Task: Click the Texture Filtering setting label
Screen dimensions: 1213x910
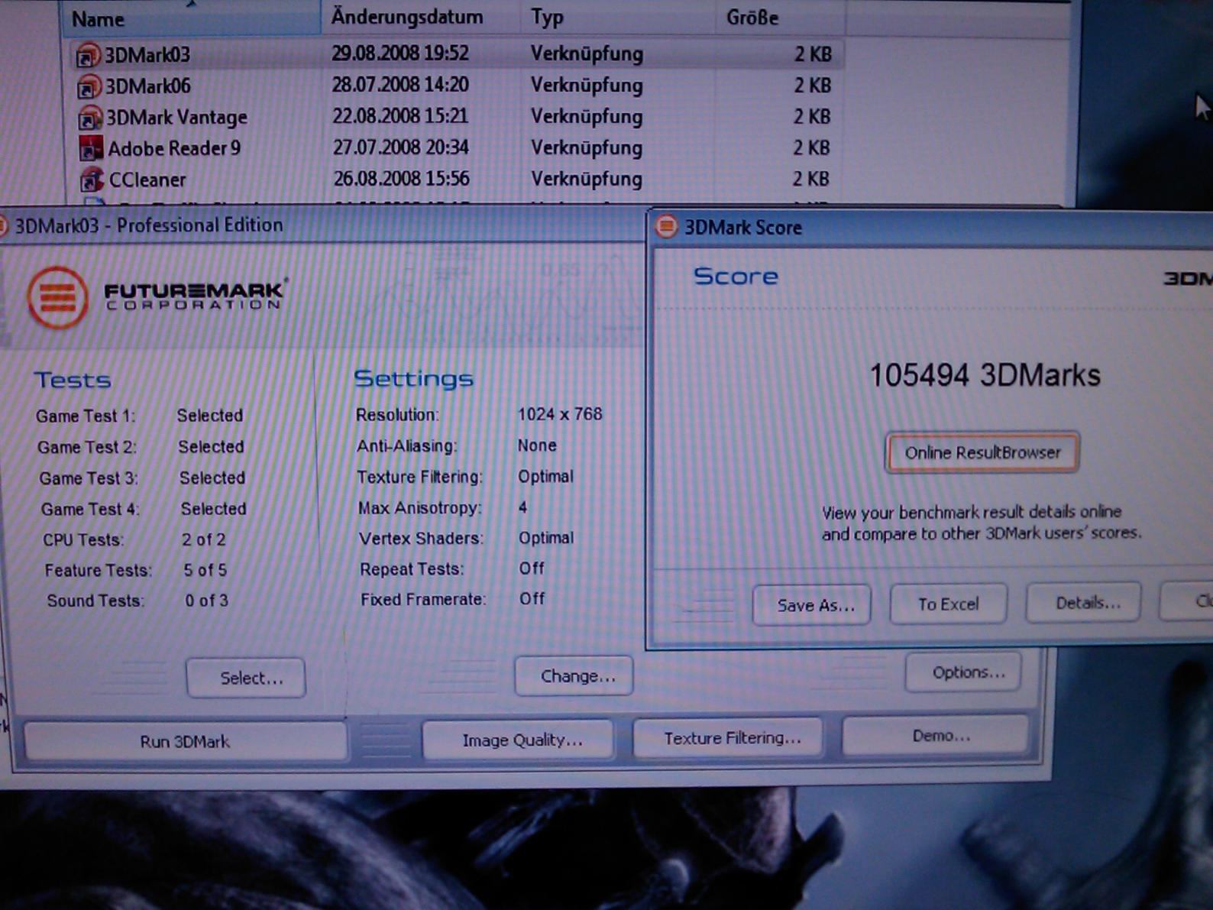Action: pyautogui.click(x=419, y=478)
